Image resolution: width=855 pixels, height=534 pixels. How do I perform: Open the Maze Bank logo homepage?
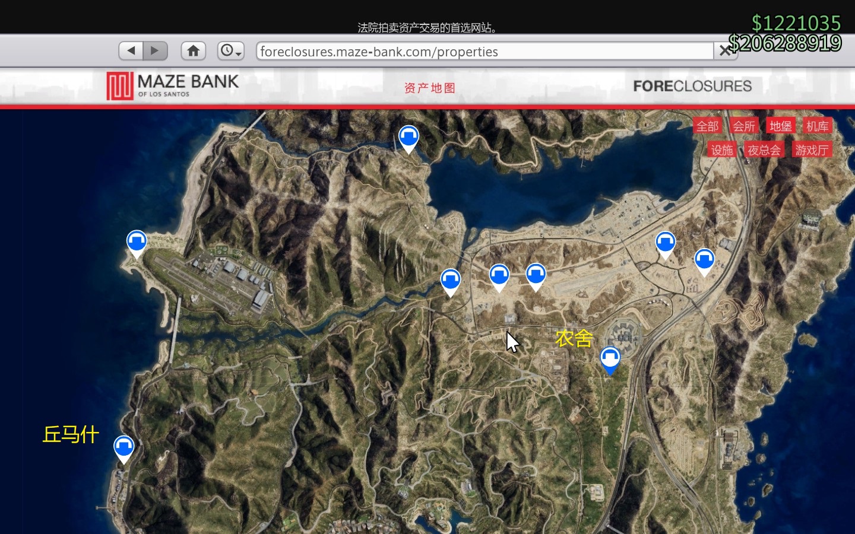coord(173,86)
